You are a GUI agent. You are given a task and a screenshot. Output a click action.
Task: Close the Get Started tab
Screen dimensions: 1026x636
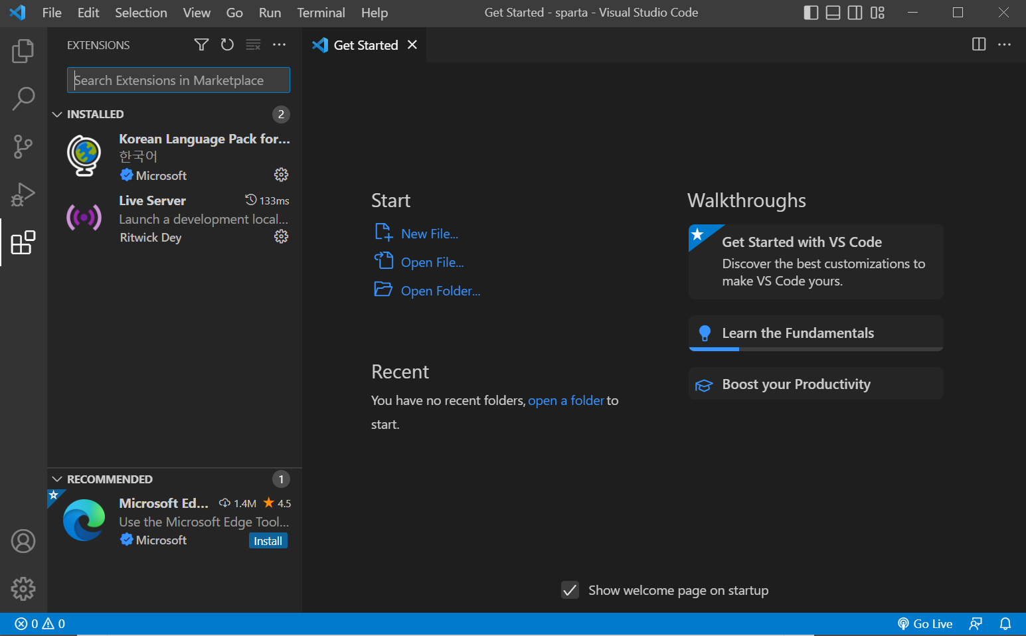(x=412, y=44)
